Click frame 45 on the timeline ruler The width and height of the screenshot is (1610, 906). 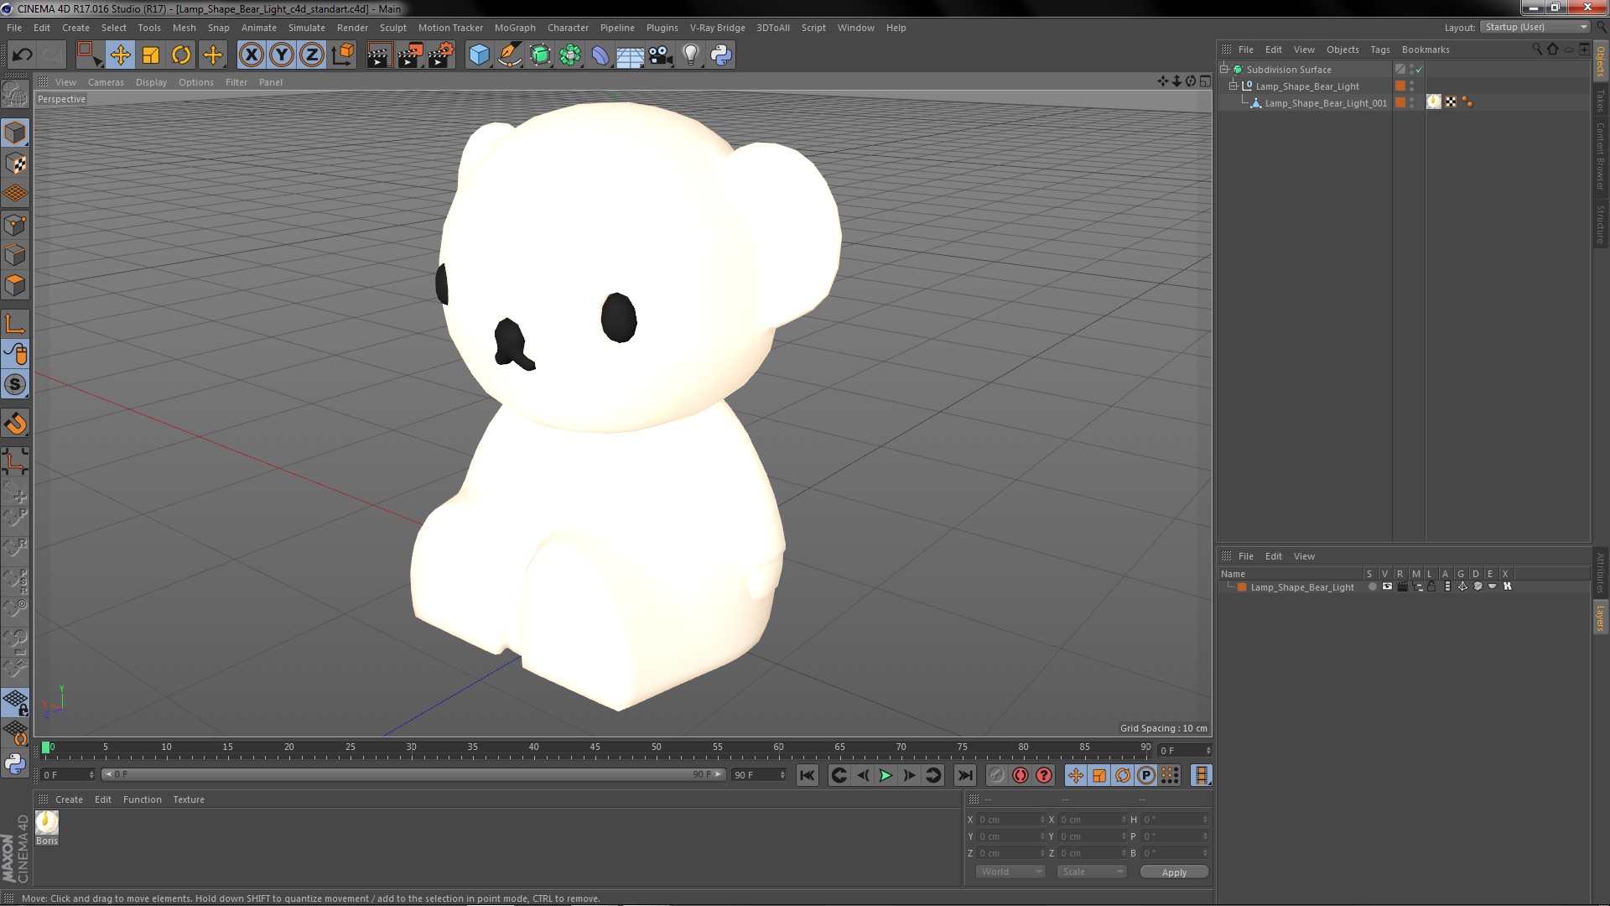[x=595, y=747]
